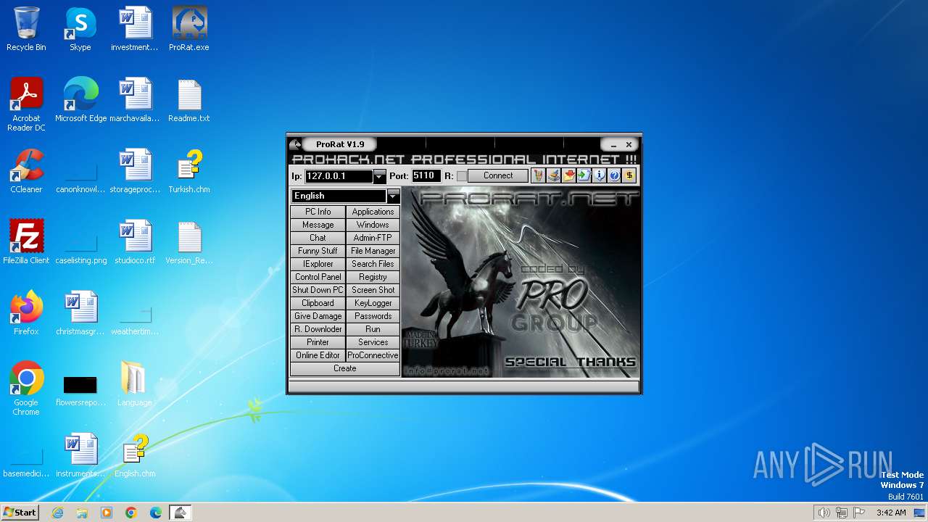Click the yellow dollar sign icon

point(629,175)
